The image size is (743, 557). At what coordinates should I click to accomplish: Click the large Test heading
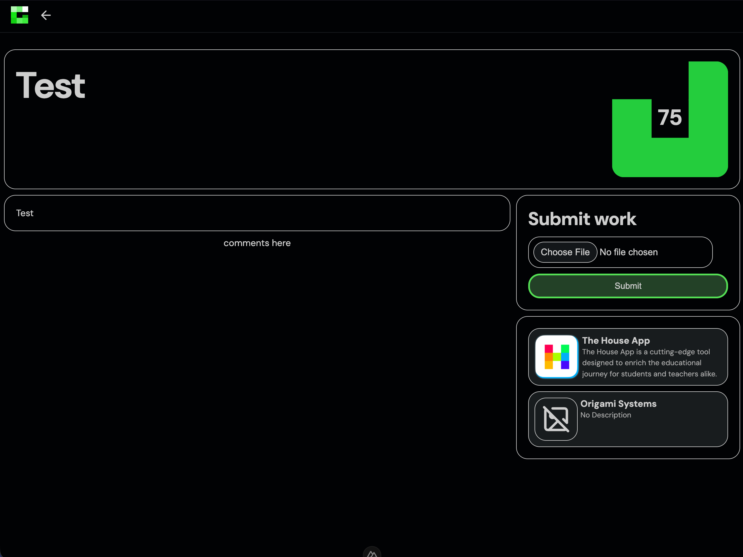click(x=50, y=86)
